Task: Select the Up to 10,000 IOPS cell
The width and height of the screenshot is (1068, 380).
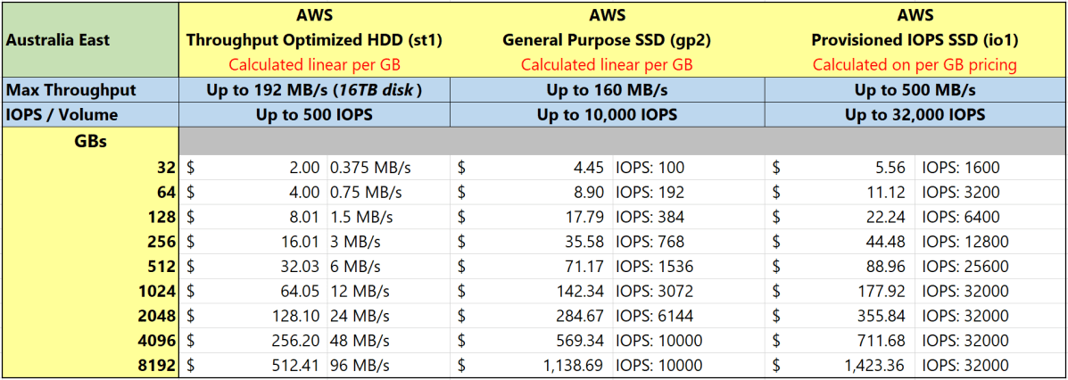Action: pos(607,115)
